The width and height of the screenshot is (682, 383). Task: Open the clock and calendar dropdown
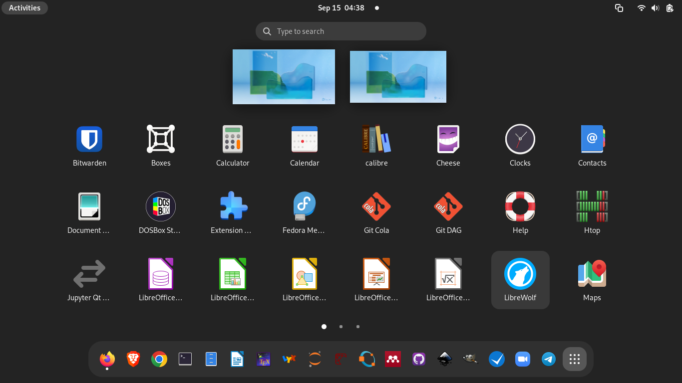pyautogui.click(x=341, y=8)
